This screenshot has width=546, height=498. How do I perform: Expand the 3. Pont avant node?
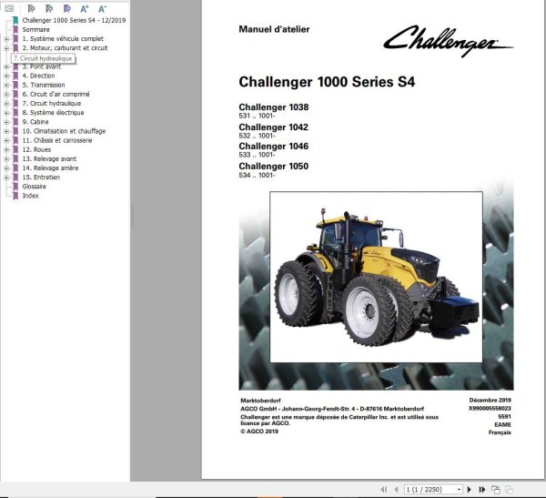coord(6,66)
